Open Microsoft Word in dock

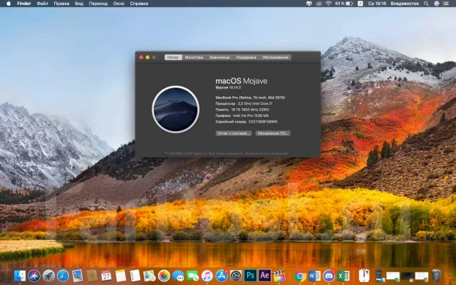coord(314,276)
